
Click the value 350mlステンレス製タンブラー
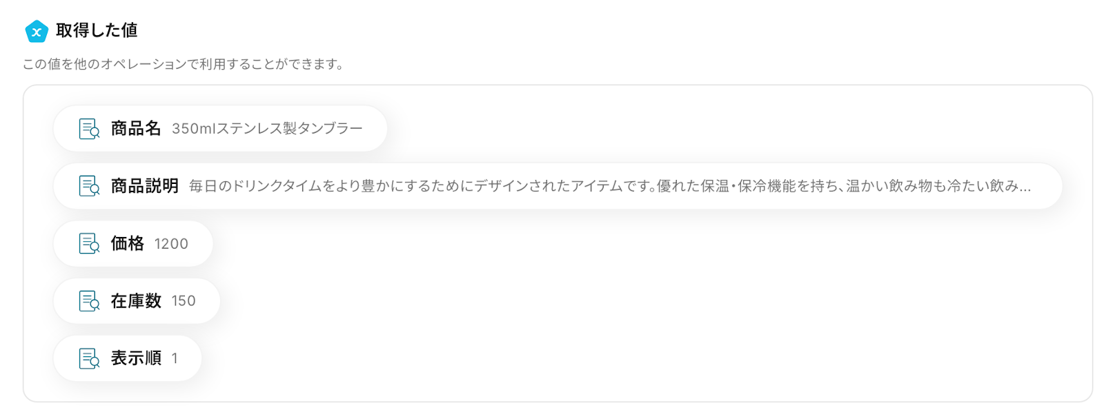tap(267, 129)
